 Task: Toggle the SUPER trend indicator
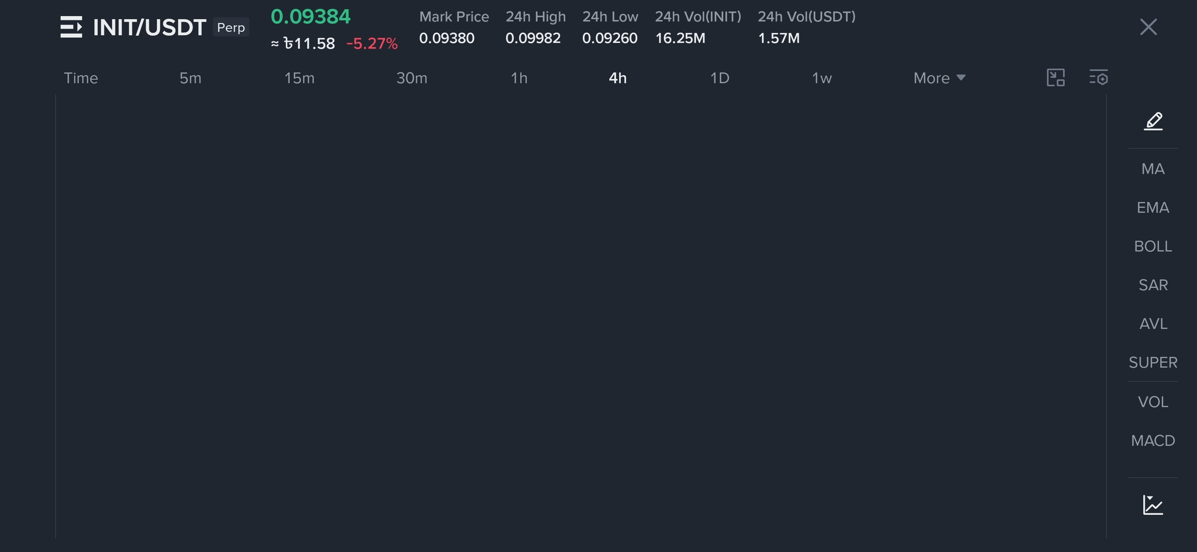(1153, 362)
